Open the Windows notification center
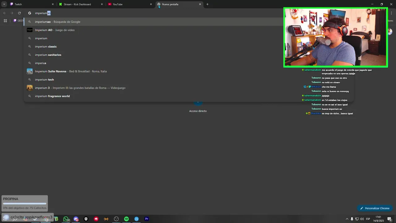 pyautogui.click(x=390, y=219)
